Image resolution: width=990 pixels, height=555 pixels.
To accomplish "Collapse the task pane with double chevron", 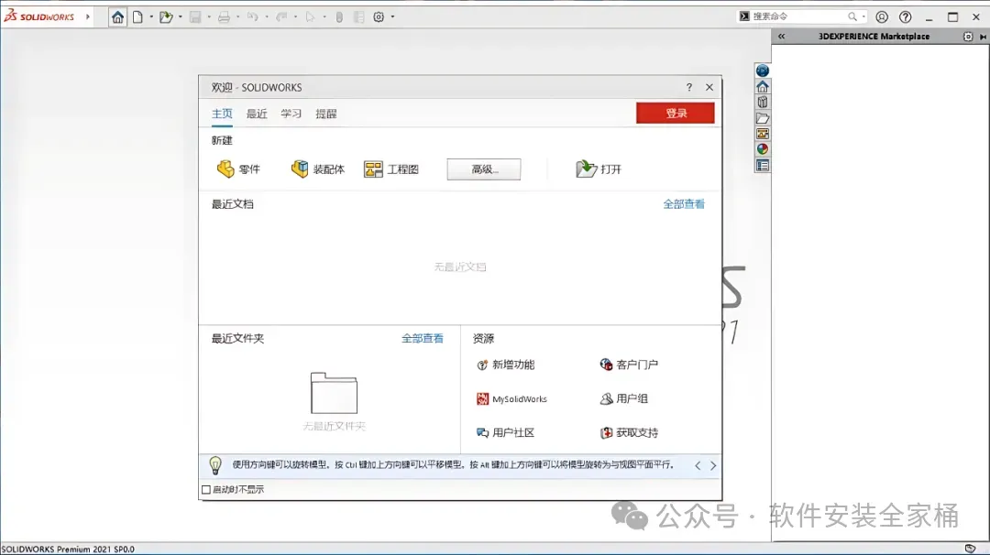I will (782, 37).
